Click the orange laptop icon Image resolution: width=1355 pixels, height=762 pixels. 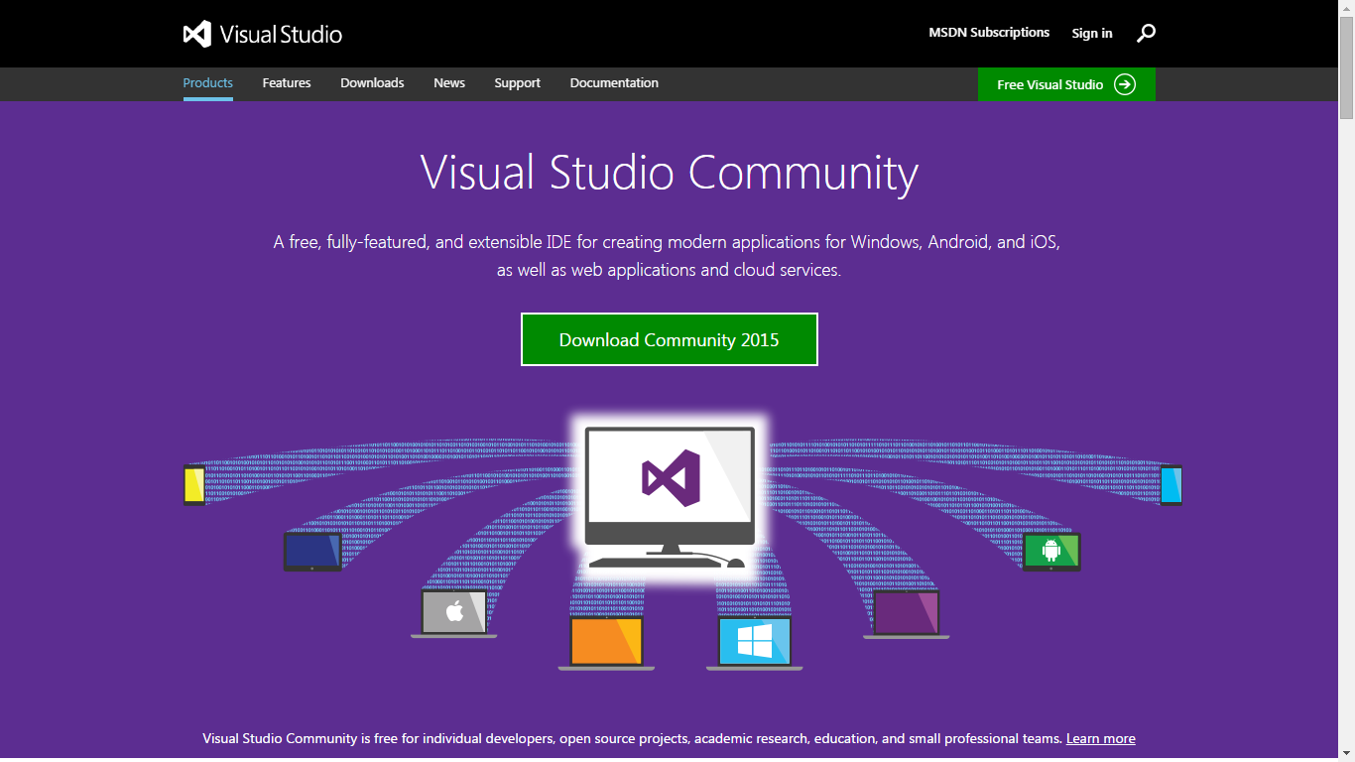point(606,642)
